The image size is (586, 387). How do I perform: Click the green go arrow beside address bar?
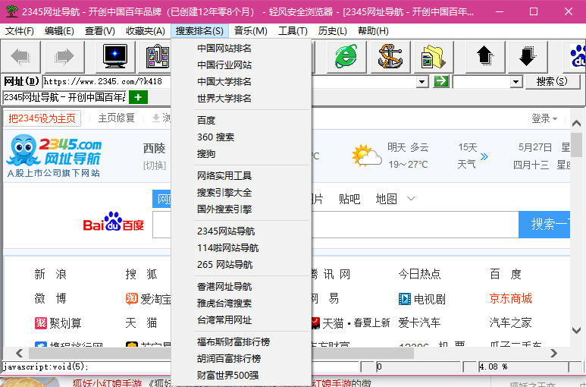click(441, 81)
